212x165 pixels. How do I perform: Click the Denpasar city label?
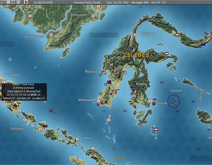(17, 128)
